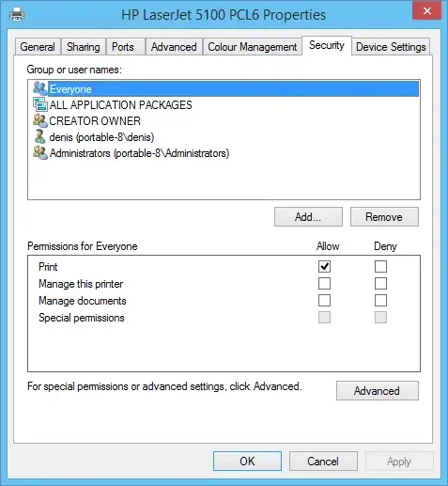Image resolution: width=448 pixels, height=486 pixels.
Task: Click the Print permission label
Action: point(48,267)
